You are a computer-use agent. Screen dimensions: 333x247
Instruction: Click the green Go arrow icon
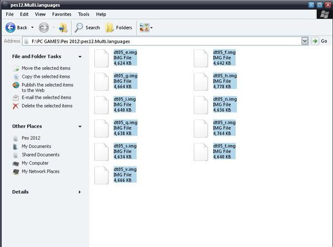315,41
